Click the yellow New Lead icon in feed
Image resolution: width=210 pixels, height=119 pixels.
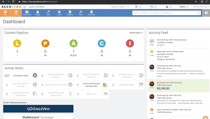click(x=152, y=52)
